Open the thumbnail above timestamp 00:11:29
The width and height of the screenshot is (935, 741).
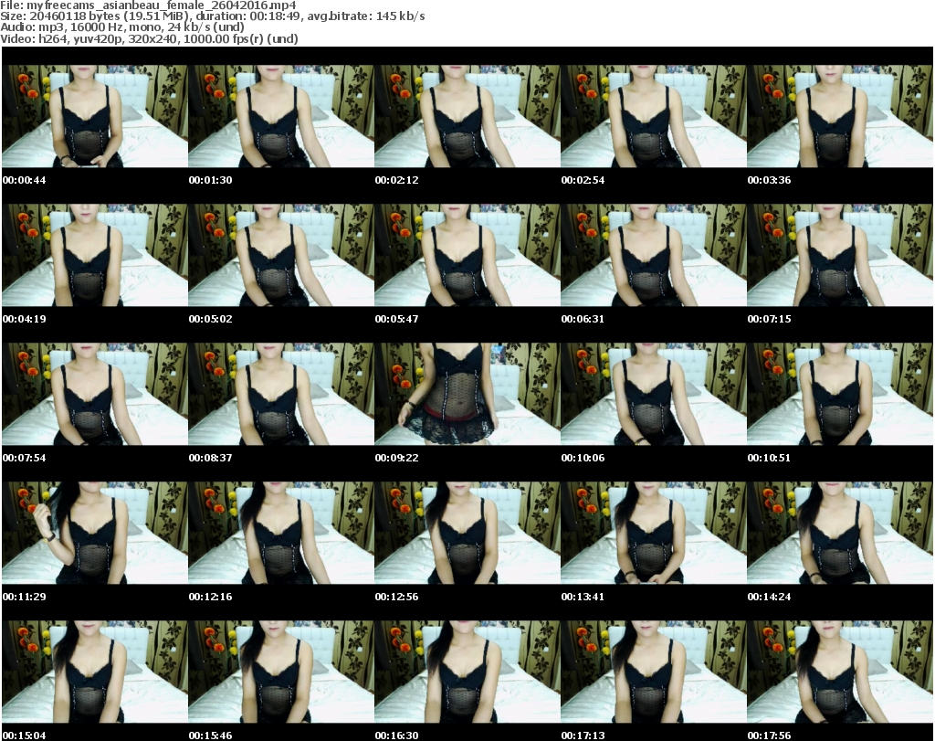95,533
